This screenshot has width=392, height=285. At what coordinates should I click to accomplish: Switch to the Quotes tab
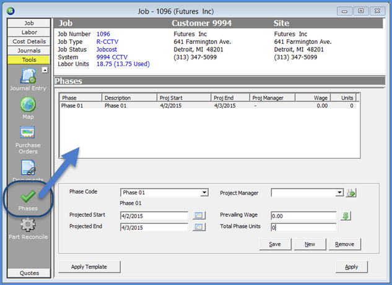29,273
